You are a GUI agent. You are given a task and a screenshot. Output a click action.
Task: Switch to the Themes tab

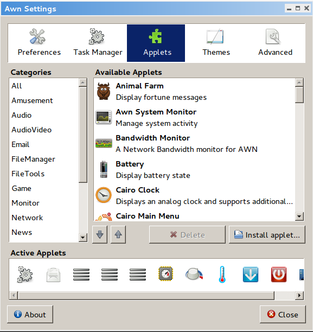(x=216, y=43)
